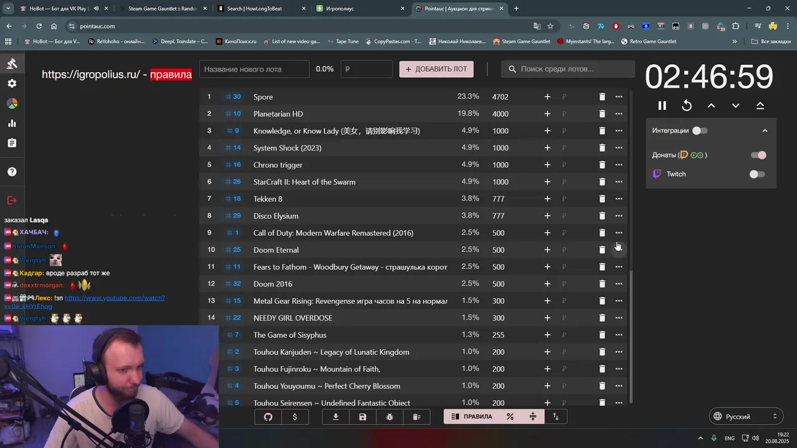Save lots with the floppy disk icon

point(363,417)
